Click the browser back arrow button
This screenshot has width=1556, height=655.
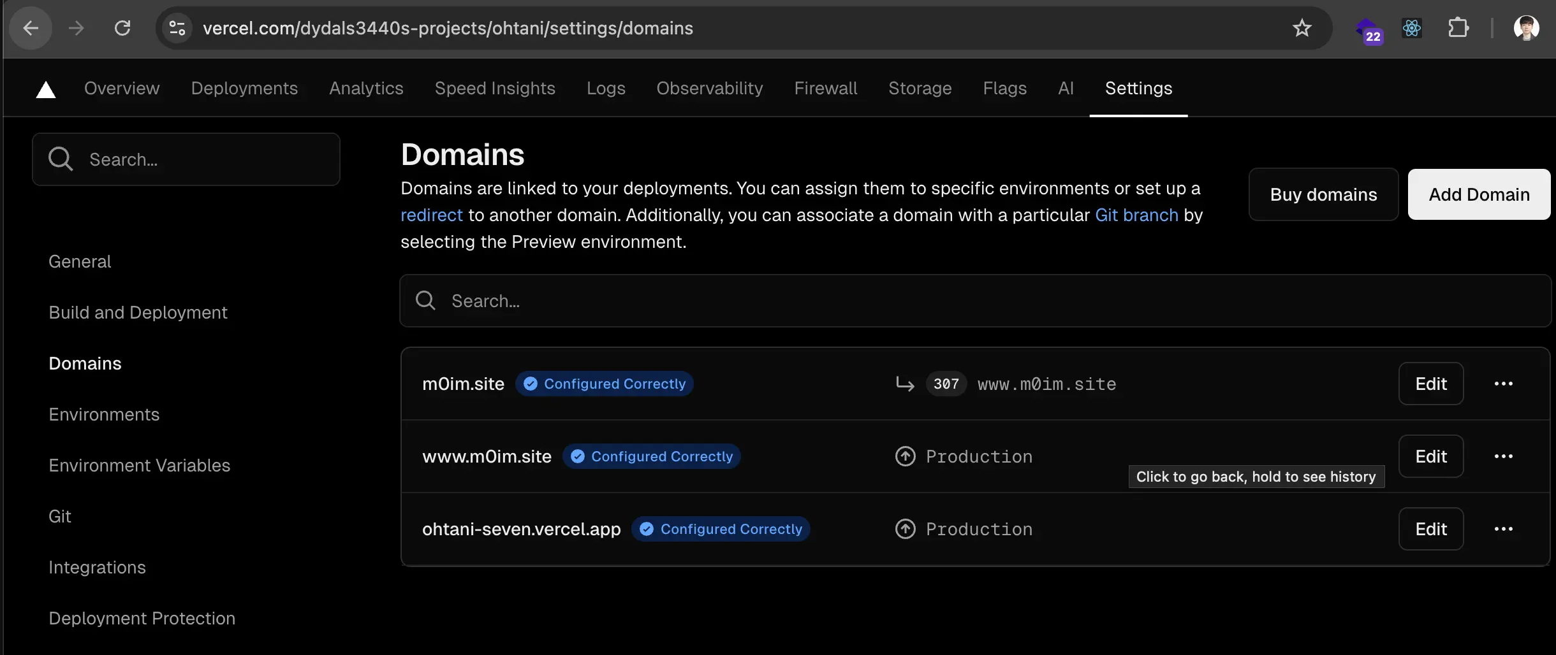tap(31, 28)
